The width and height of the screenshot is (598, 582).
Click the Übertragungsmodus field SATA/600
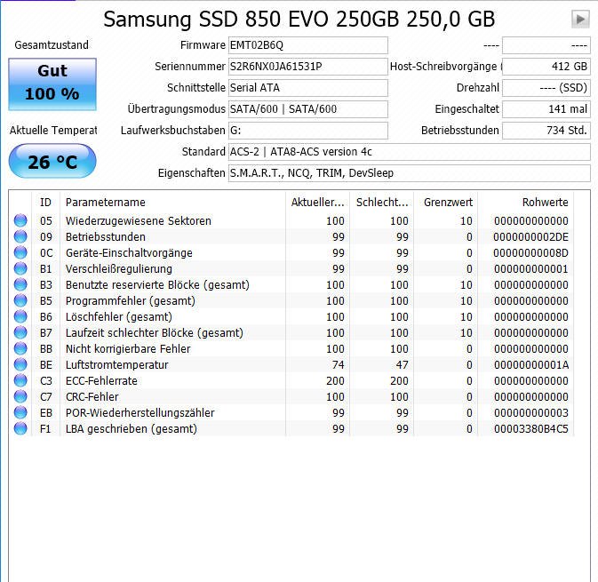click(308, 109)
